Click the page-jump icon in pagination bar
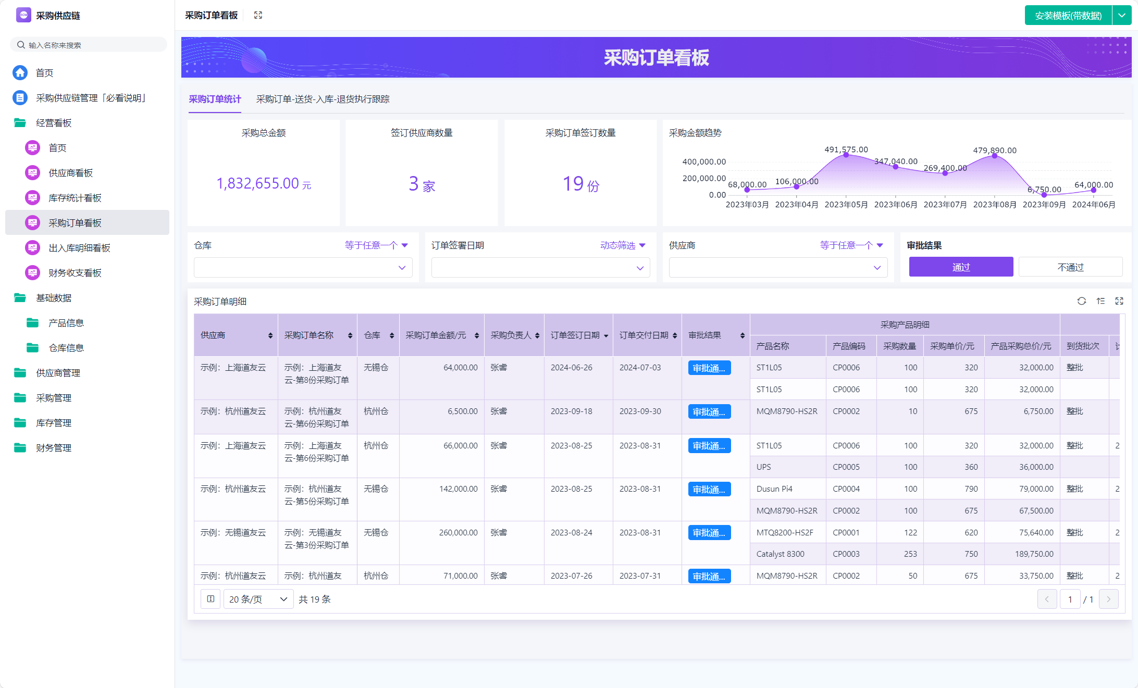The width and height of the screenshot is (1138, 688). pyautogui.click(x=211, y=599)
